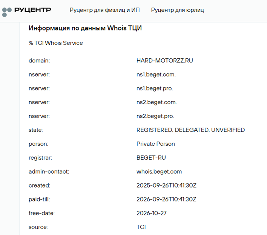Click the % TCI Whois Service line
Image resolution: width=267 pixels, height=235 pixels.
(56, 43)
